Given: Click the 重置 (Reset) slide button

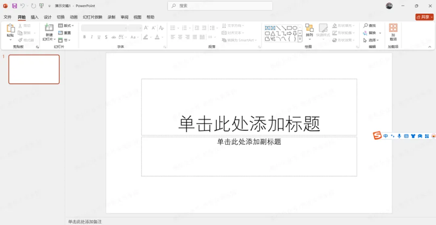Looking at the screenshot, I should point(65,33).
